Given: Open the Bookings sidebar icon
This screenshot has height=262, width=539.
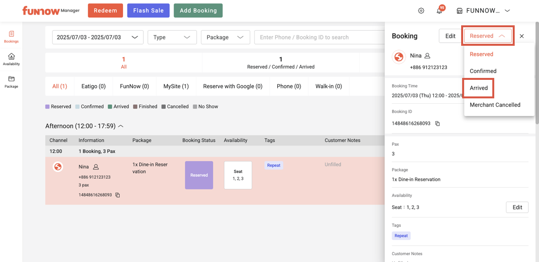Looking at the screenshot, I should click(11, 37).
